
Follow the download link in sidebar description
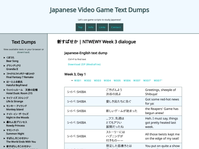click(x=24, y=52)
